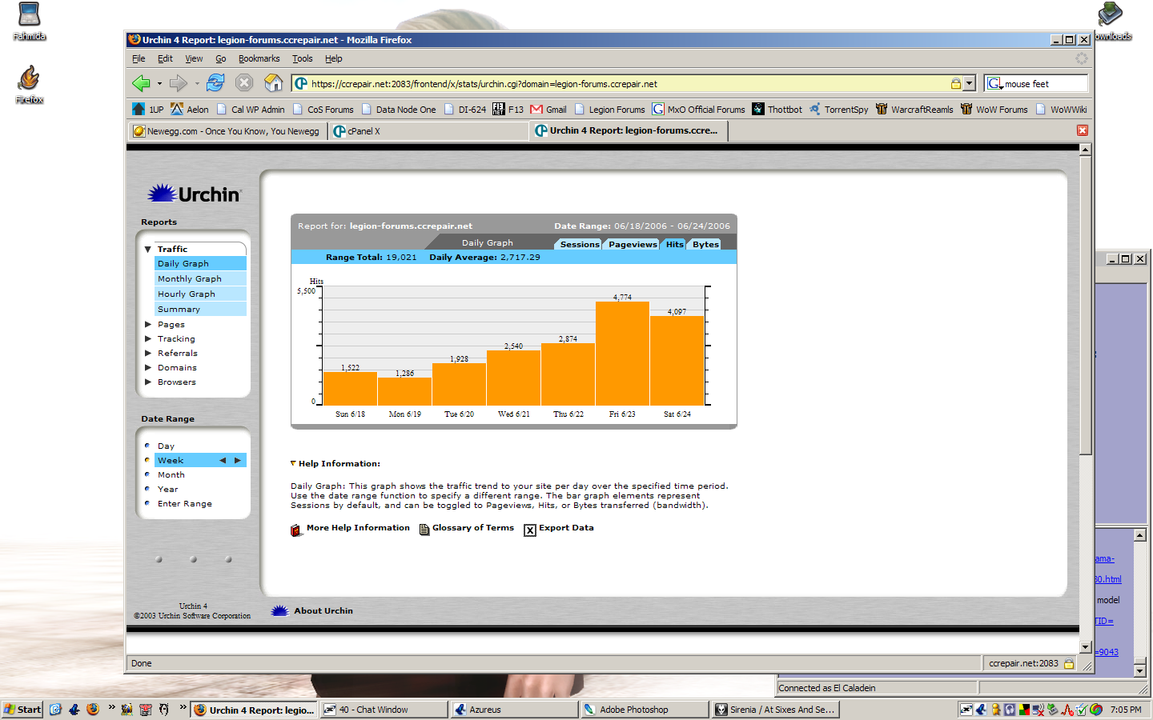Image resolution: width=1153 pixels, height=720 pixels.
Task: Expand the Browsers report section
Action: [148, 382]
